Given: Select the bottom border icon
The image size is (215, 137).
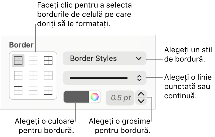Looking at the screenshot, I should click(48, 90).
